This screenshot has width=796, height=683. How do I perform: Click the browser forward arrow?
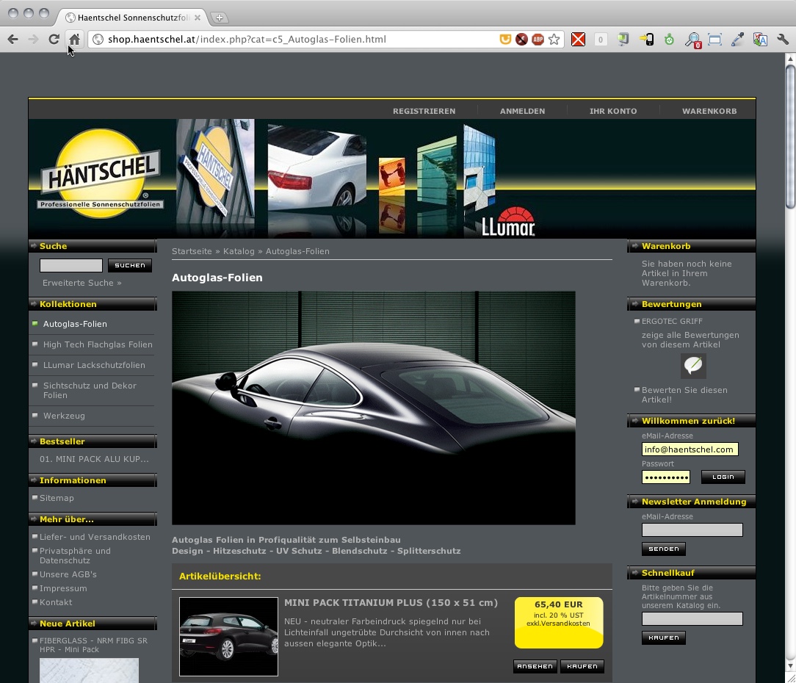[x=33, y=39]
